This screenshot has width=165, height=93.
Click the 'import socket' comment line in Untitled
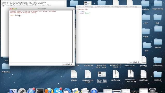[x=33, y=11]
